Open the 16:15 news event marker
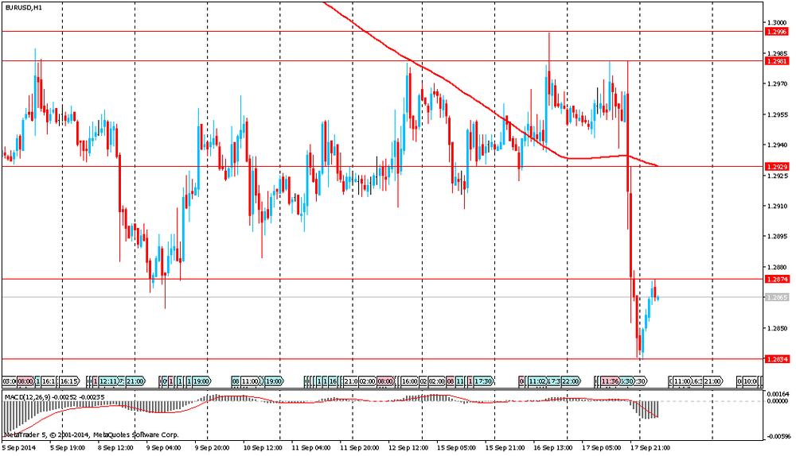 pos(68,381)
